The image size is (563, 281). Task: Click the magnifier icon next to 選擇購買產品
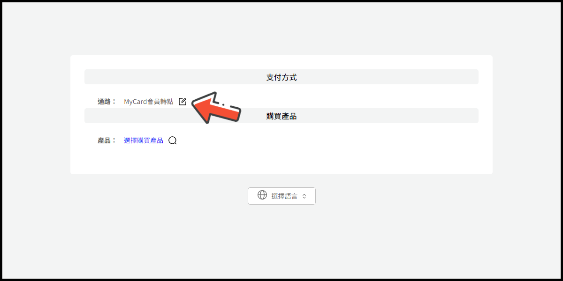point(173,140)
